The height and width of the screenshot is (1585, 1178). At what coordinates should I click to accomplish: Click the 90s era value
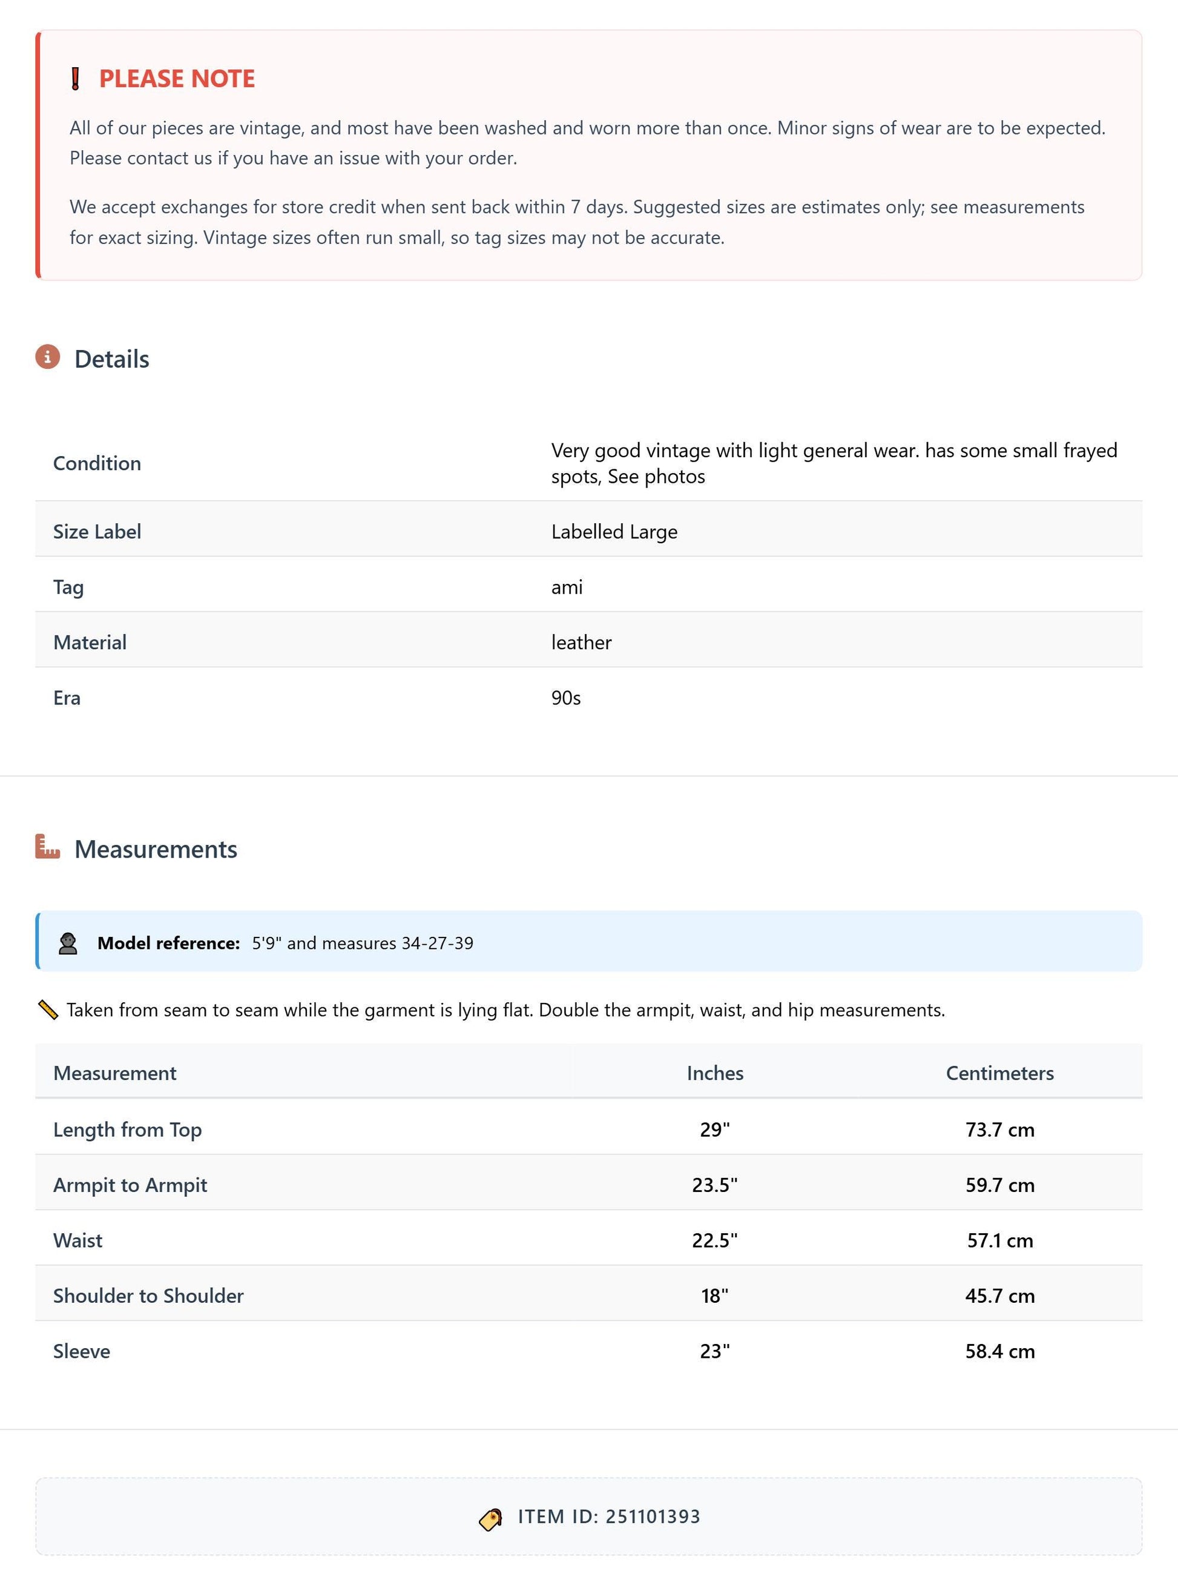566,698
